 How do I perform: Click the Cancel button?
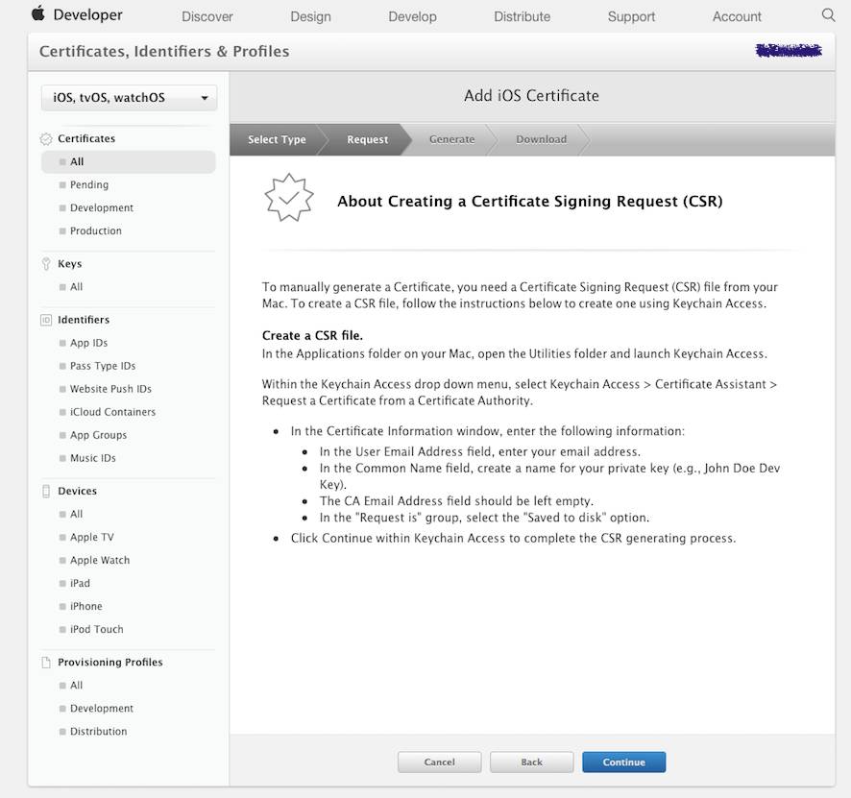coord(439,762)
